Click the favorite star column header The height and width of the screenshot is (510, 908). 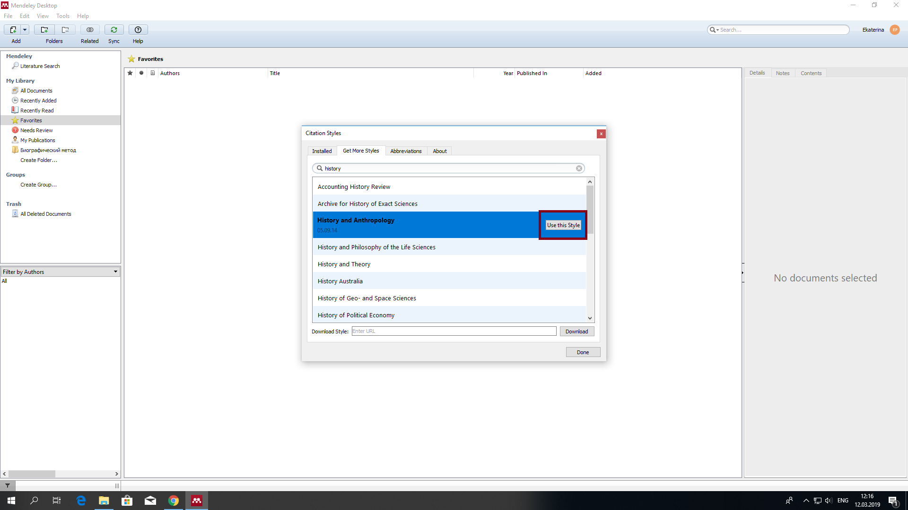point(130,73)
